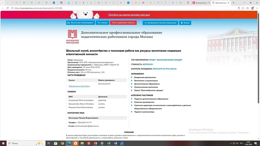The height and width of the screenshot is (146, 260).
Task: Click the taskbar search box "Поиск"
Action: coord(26,143)
